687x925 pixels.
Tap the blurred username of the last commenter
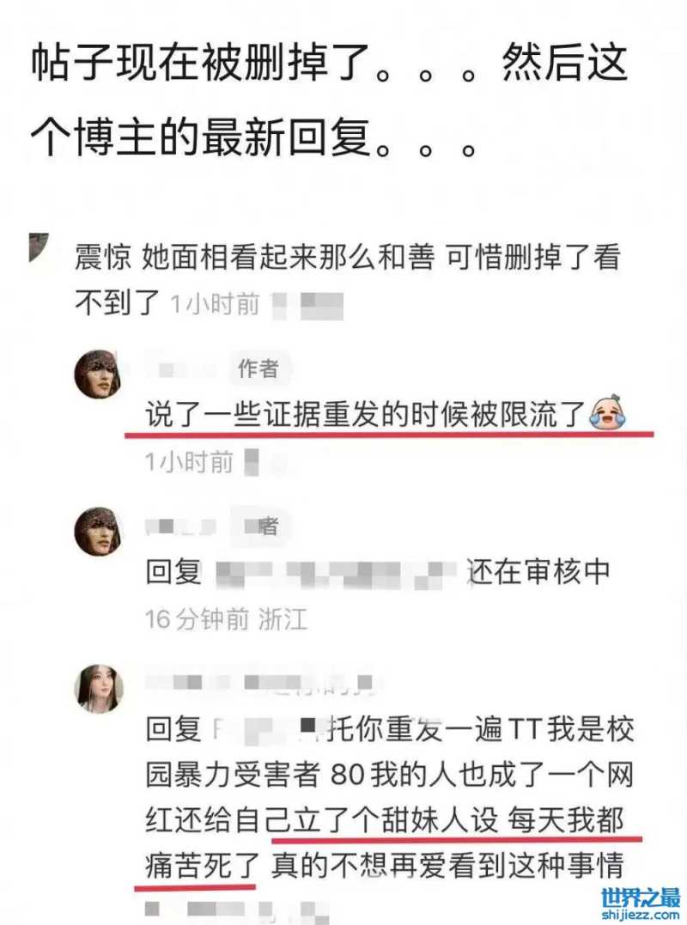click(x=259, y=683)
